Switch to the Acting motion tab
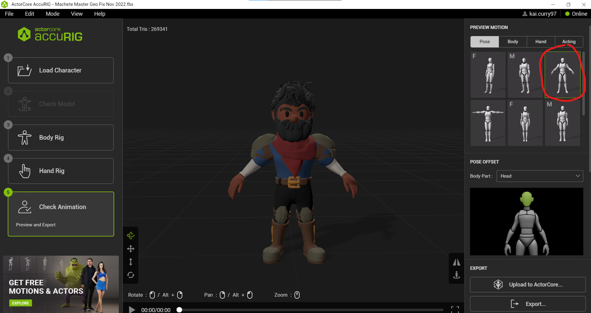The image size is (591, 313). (569, 42)
